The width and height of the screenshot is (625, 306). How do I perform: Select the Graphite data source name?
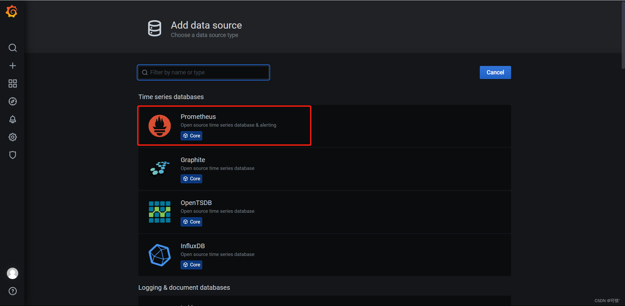(x=193, y=160)
